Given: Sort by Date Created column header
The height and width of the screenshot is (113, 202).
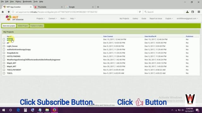Looking at the screenshot, I should tap(108, 36).
